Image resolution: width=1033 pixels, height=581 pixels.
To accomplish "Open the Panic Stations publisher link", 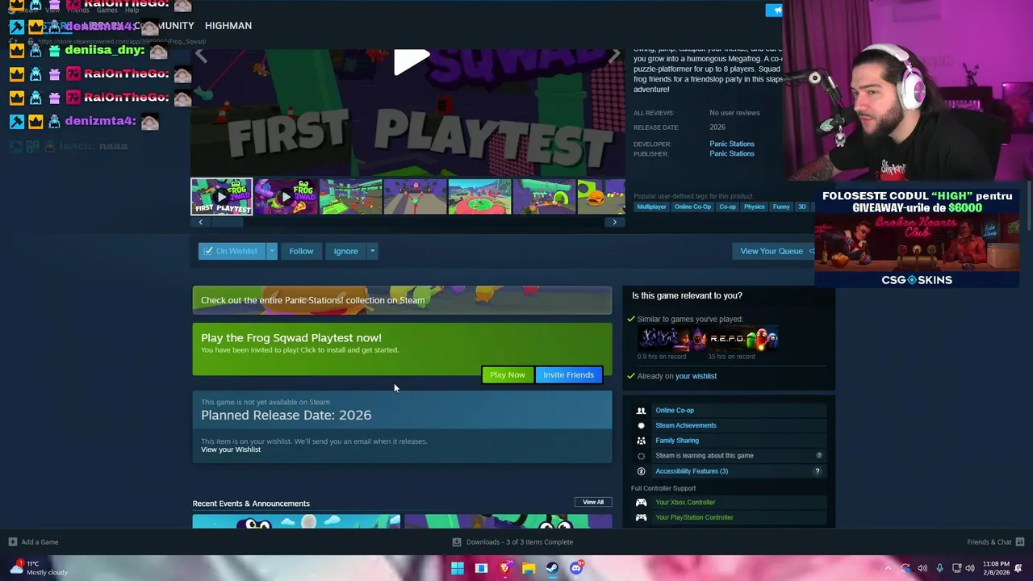I will pyautogui.click(x=732, y=153).
